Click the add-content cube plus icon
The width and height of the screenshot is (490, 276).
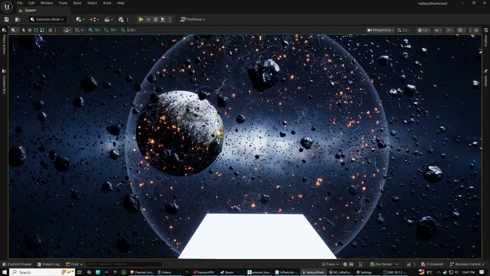click(79, 19)
